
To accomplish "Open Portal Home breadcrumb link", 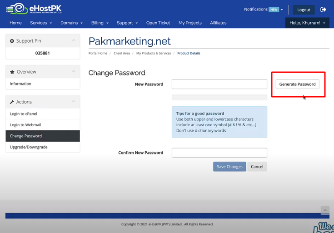I will pyautogui.click(x=98, y=53).
